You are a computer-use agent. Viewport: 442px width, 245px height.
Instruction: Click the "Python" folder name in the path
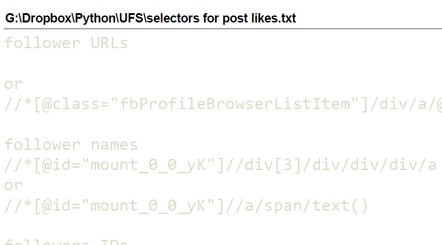point(96,18)
